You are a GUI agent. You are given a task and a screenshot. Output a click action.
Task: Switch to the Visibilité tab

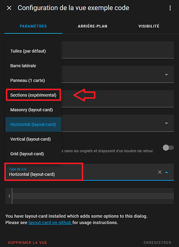pyautogui.click(x=149, y=26)
